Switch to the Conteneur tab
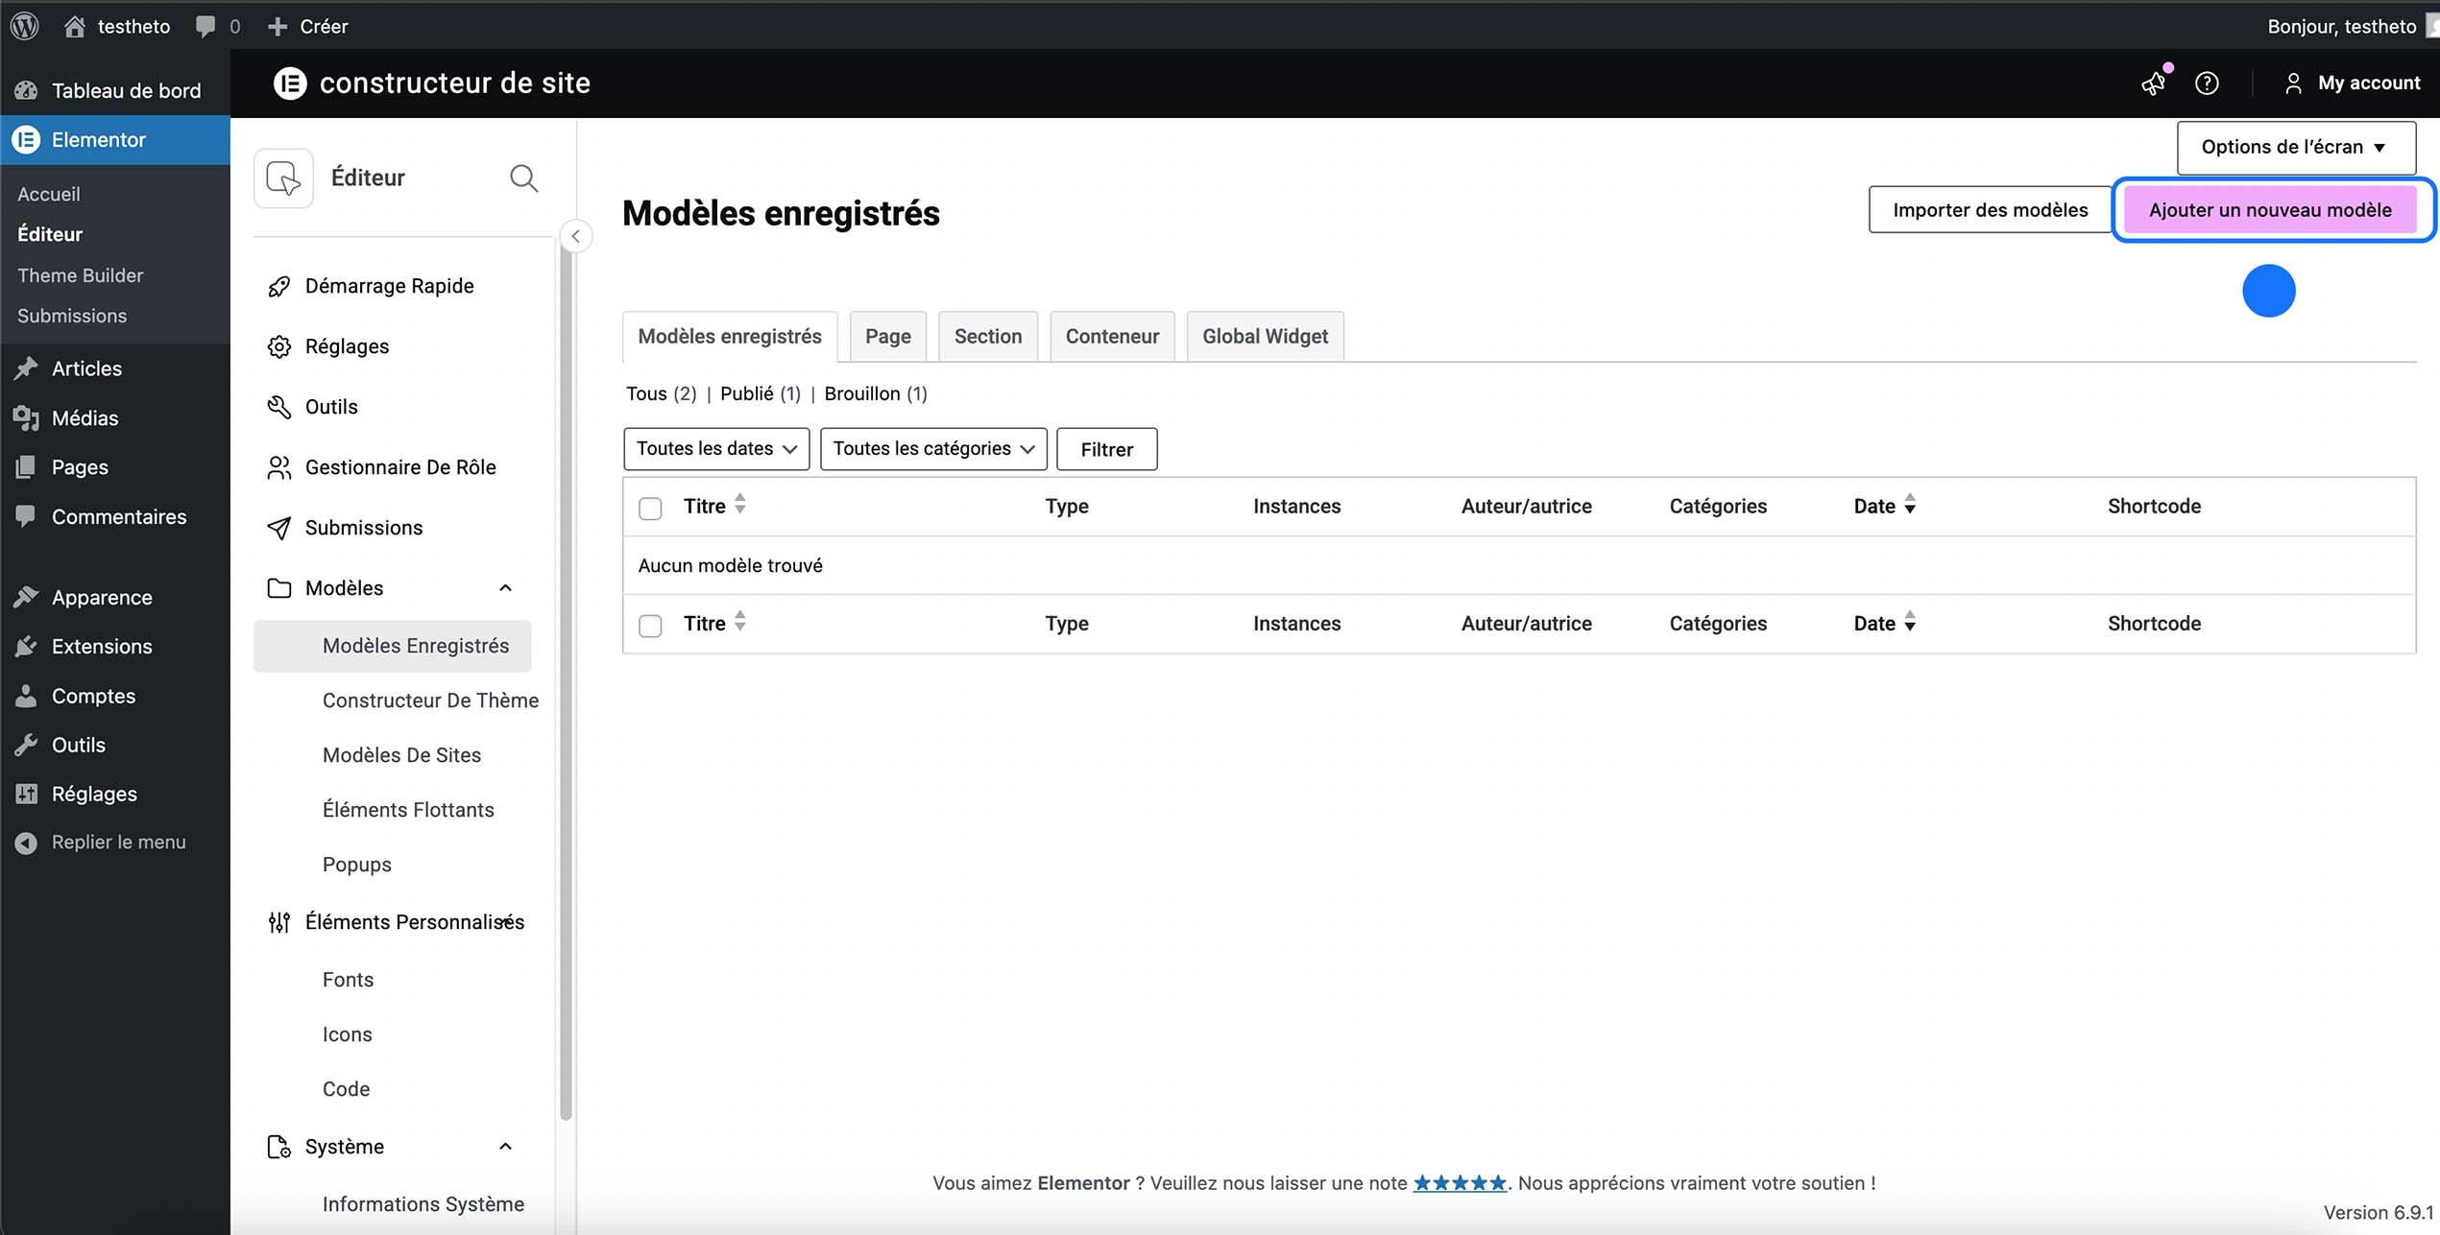2440x1235 pixels. [1111, 336]
